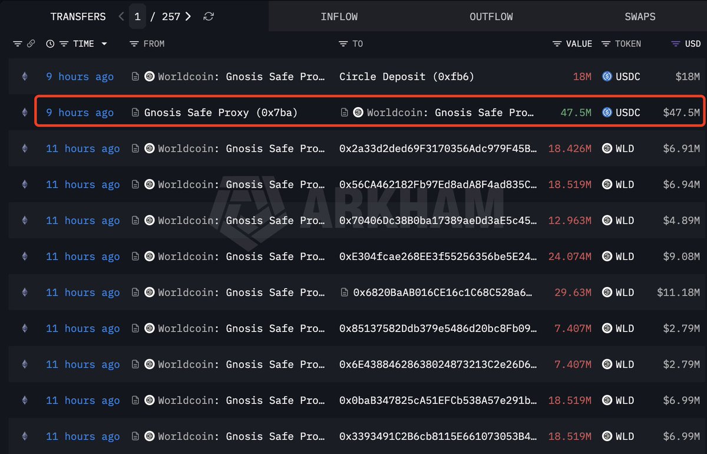The height and width of the screenshot is (454, 707).
Task: Open the Gnosis Safe Proxy (0x7ba) address
Action: [x=221, y=112]
